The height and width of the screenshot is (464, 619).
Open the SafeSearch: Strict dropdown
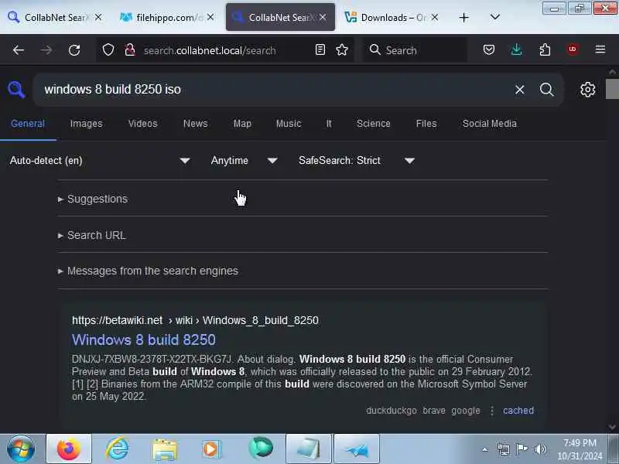pyautogui.click(x=357, y=161)
